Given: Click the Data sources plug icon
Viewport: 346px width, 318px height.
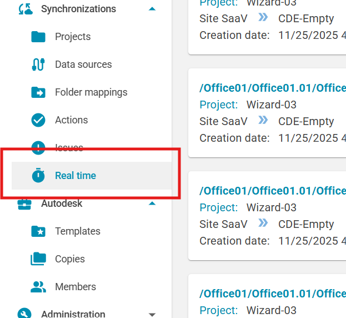Looking at the screenshot, I should coord(38,64).
